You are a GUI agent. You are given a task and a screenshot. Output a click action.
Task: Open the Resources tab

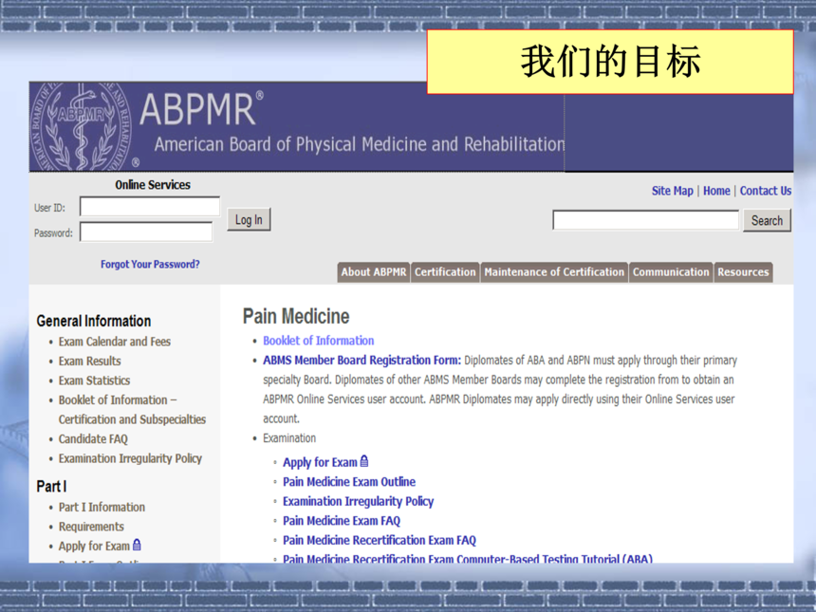tap(743, 272)
